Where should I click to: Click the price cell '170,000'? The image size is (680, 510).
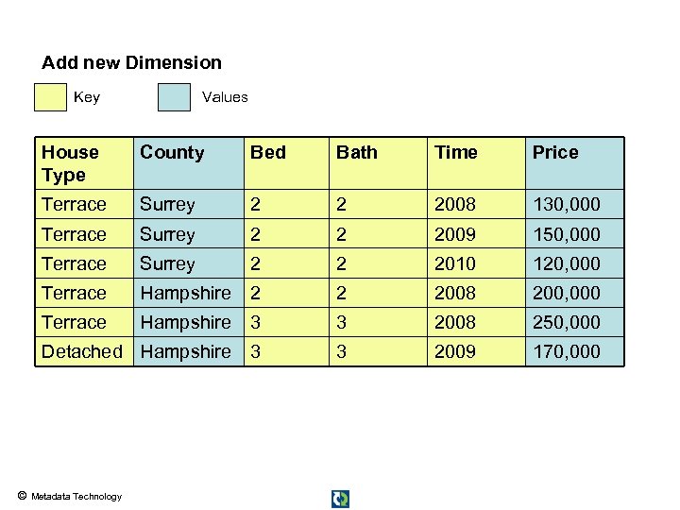click(574, 351)
